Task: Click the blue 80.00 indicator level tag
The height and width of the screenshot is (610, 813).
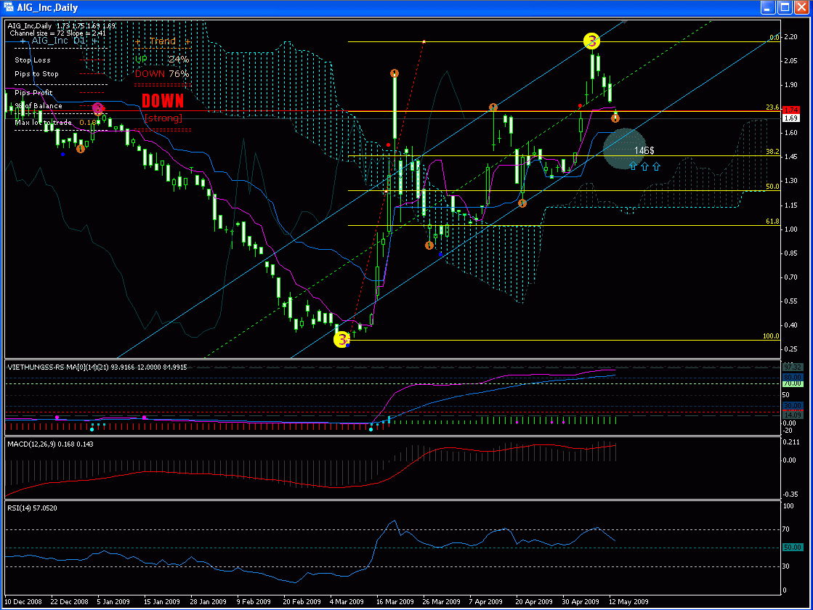Action: point(792,378)
